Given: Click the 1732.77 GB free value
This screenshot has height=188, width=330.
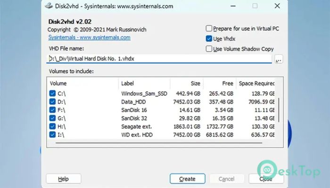Looking at the screenshot, I should point(220,126).
